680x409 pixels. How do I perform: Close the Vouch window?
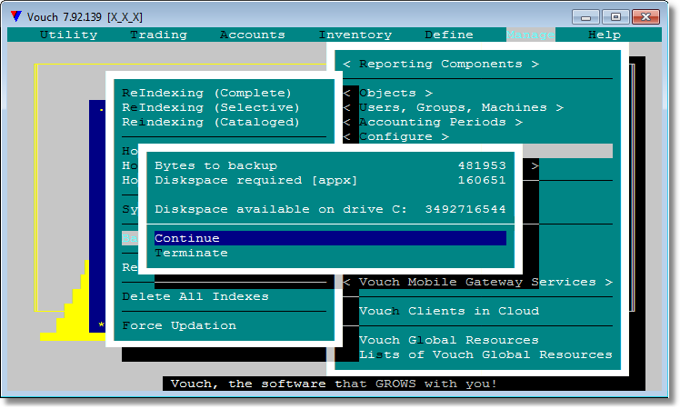click(645, 17)
